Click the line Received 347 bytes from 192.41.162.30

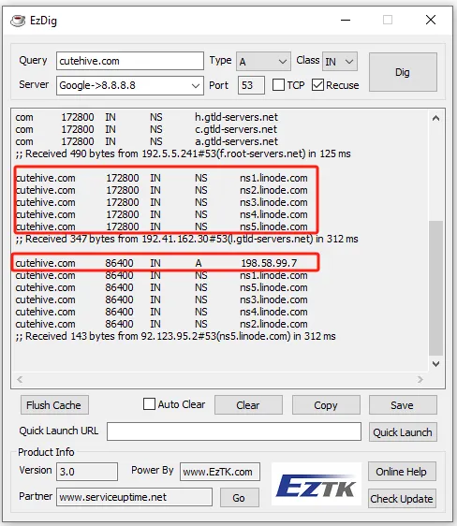(186, 239)
